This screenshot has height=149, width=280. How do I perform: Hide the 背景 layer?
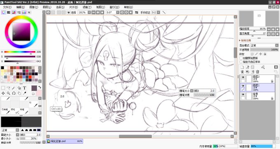pyautogui.click(x=243, y=94)
